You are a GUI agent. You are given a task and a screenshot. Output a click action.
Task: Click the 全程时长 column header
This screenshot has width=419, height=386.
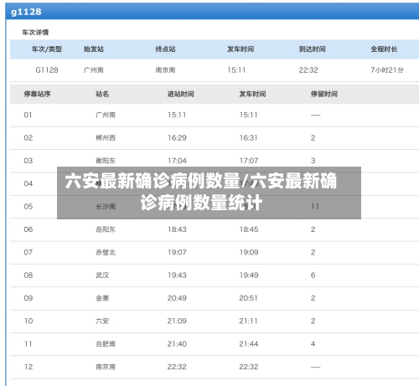click(x=384, y=49)
